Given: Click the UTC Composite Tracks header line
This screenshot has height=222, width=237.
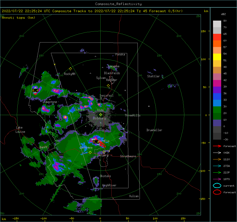Looking at the screenshot, I should (x=92, y=11).
